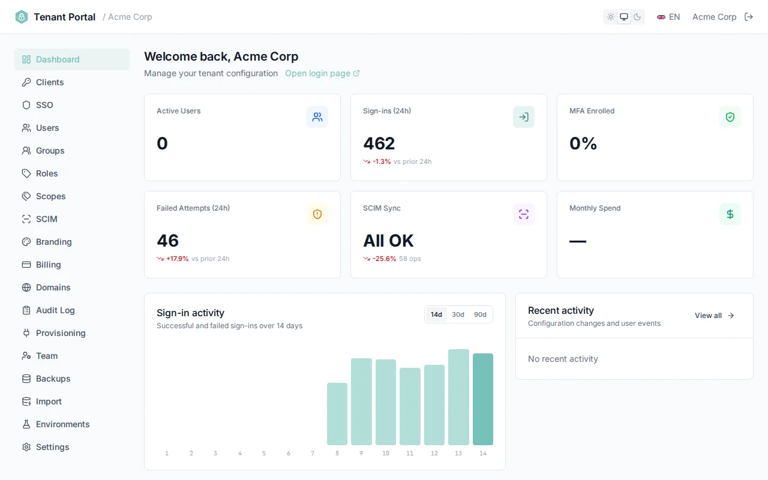The height and width of the screenshot is (480, 768).
Task: Open the Users page
Action: coord(72,128)
